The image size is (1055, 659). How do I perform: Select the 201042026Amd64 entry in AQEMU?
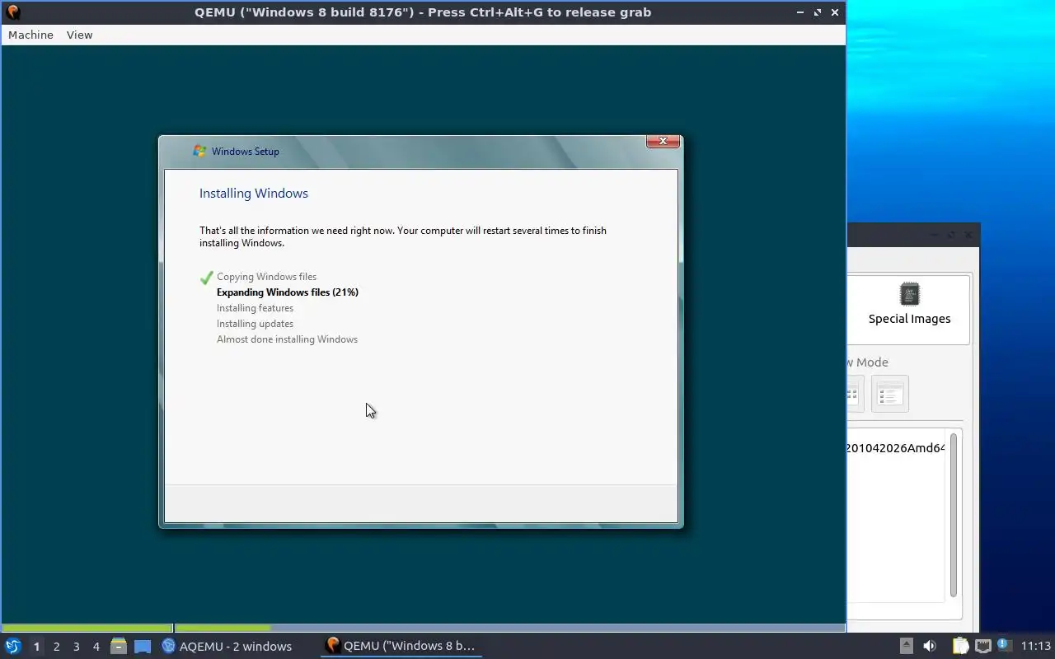tap(895, 448)
